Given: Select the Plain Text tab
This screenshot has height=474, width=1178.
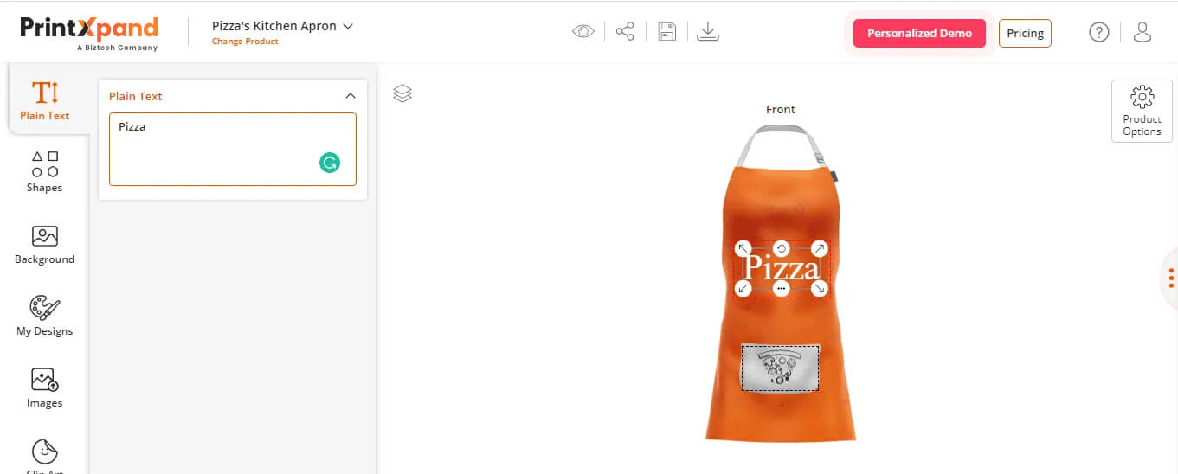Looking at the screenshot, I should pyautogui.click(x=45, y=99).
